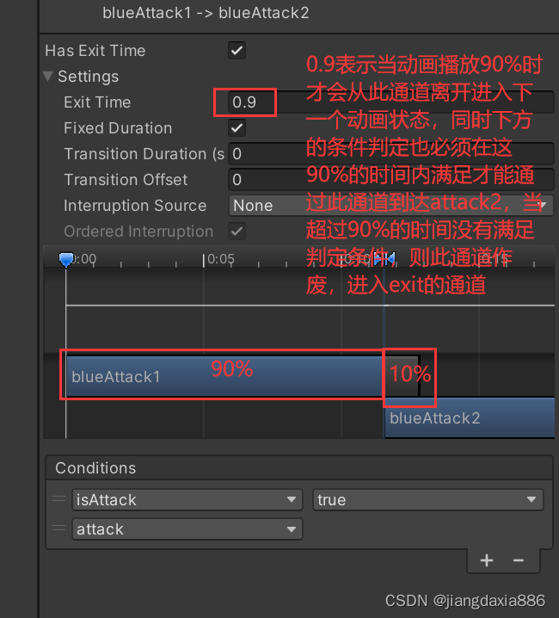The height and width of the screenshot is (618, 559).
Task: Click the Transition Duration input field
Action: click(x=391, y=154)
